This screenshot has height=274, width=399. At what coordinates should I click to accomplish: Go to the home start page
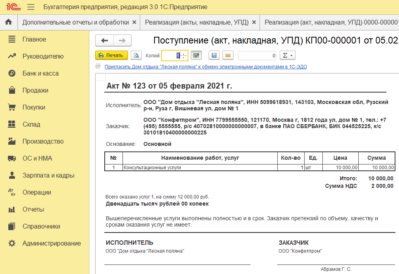coord(8,22)
